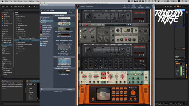189x106 pixels.
Task: Select the Combinator device thumbnail
Action: coord(64,18)
